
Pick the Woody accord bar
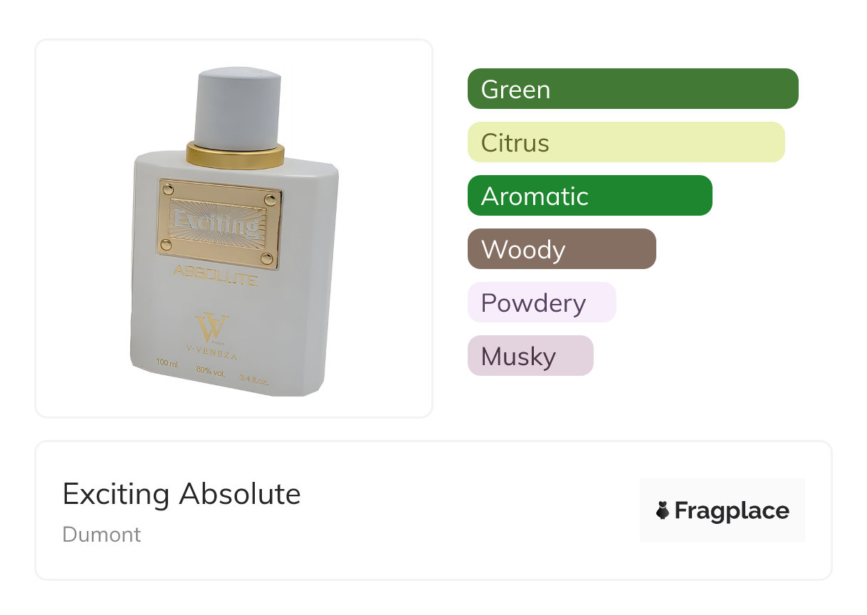561,249
